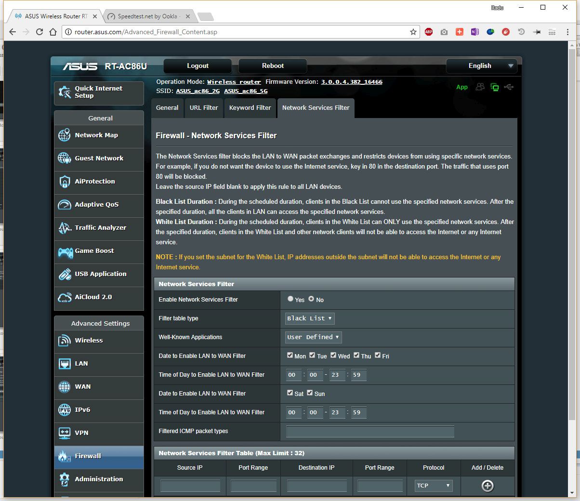
Task: Open AiCloud 2.0 section
Action: tap(99, 297)
